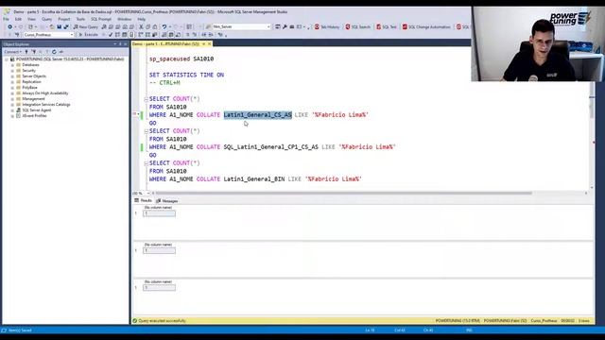The height and width of the screenshot is (340, 605).
Task: Open the Query menu
Action: click(x=46, y=19)
